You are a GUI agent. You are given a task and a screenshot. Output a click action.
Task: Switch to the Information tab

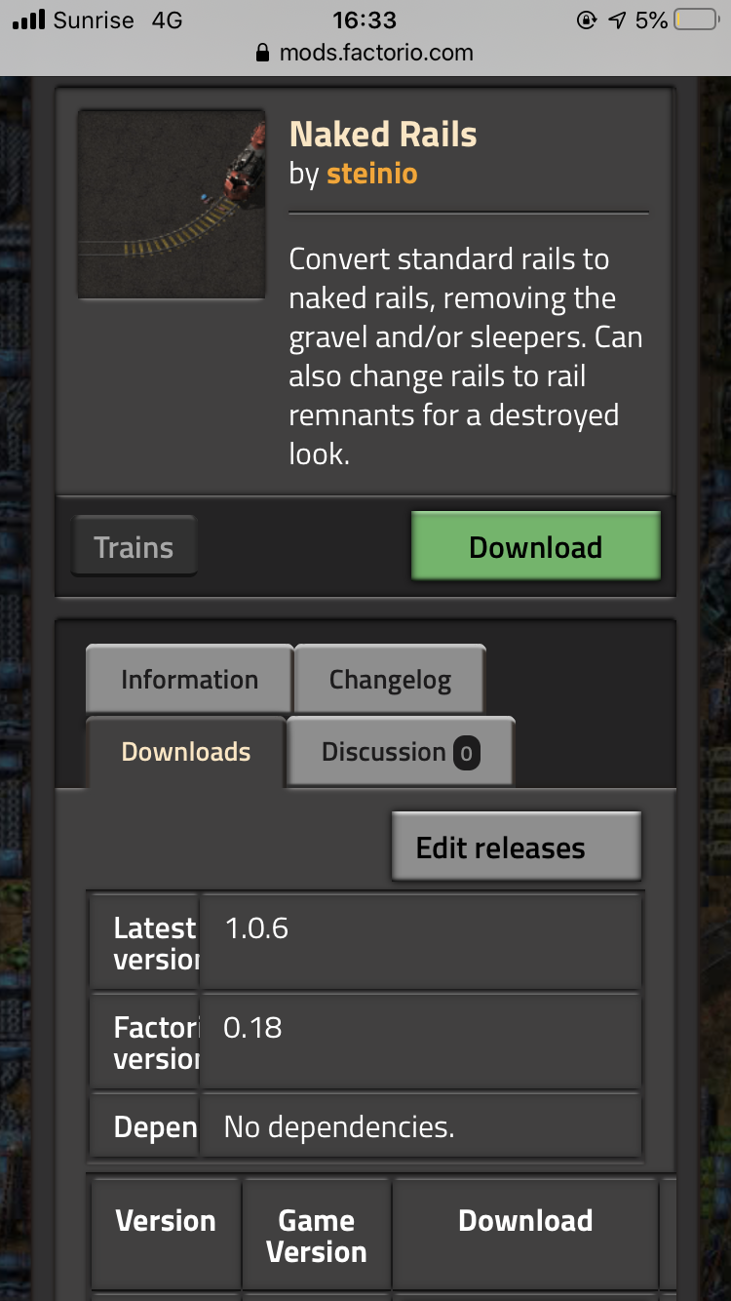pos(189,680)
